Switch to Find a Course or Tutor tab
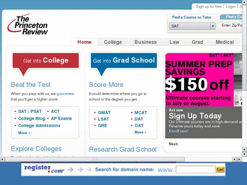 [192, 17]
